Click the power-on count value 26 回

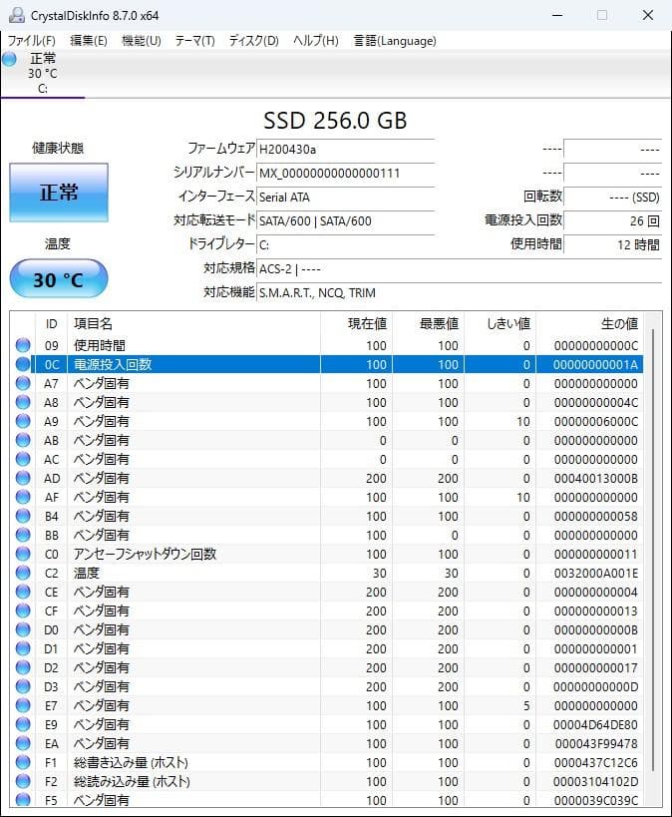click(x=612, y=220)
